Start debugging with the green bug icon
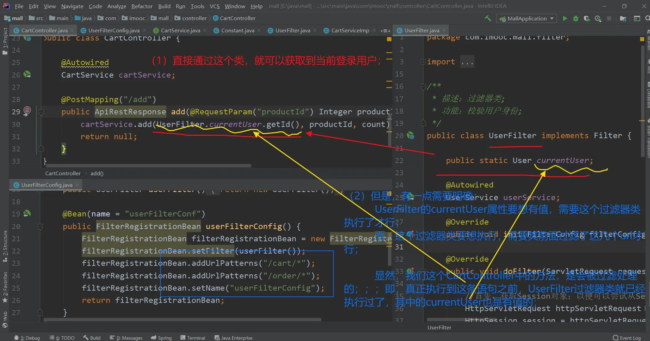650x341 pixels. click(x=576, y=18)
